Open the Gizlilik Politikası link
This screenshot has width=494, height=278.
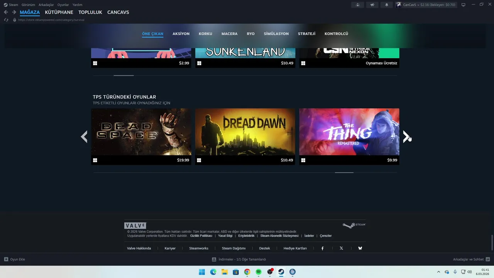(201, 236)
